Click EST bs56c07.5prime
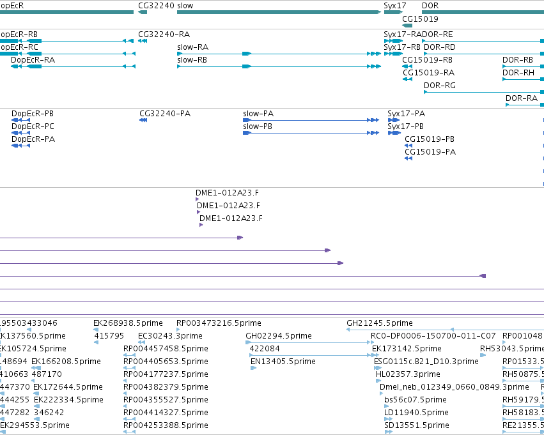 click(x=416, y=401)
